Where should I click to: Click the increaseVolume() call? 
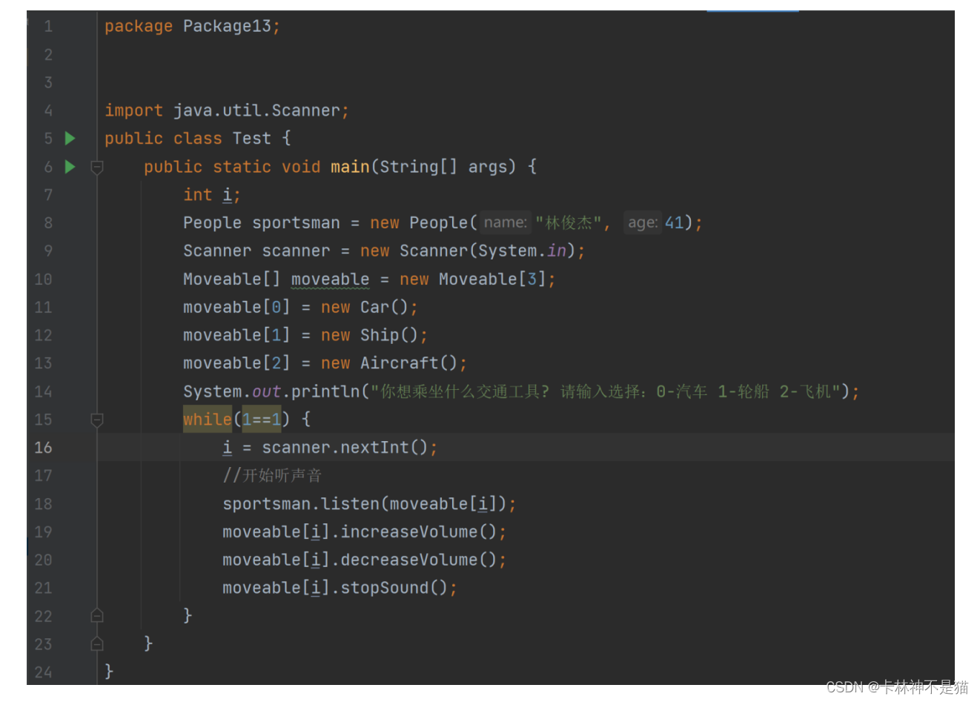pos(419,532)
